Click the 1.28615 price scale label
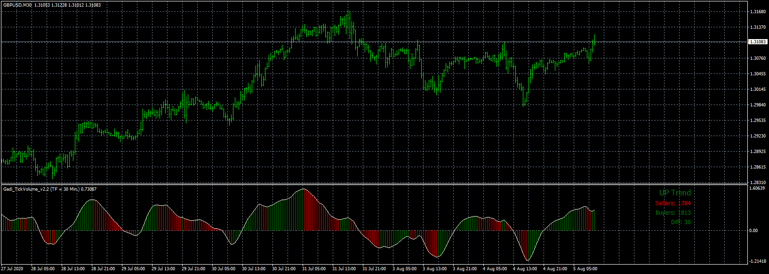The image size is (769, 274). (758, 167)
